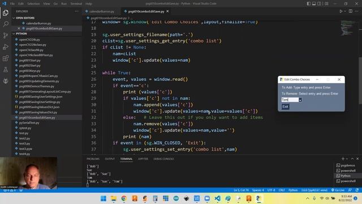Change file encoding UTF-8 in status bar
This screenshot has height=204, width=362.
271,190
